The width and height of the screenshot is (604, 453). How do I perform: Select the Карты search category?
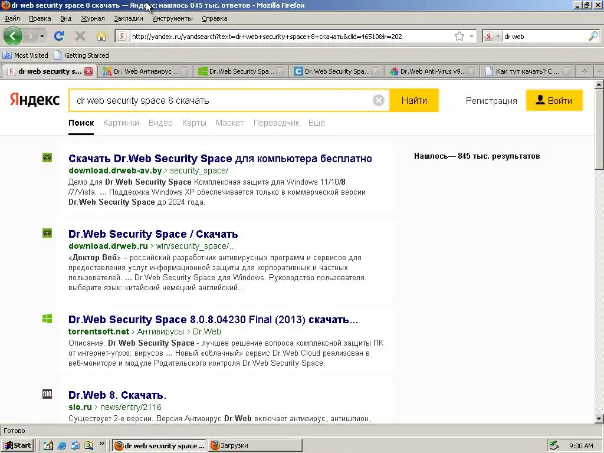pyautogui.click(x=194, y=123)
